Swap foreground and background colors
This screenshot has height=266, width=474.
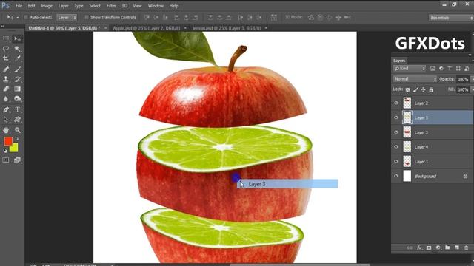[x=16, y=139]
